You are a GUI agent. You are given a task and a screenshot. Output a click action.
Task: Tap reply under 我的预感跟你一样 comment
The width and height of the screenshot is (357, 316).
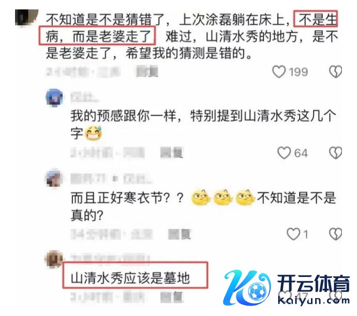pos(171,152)
